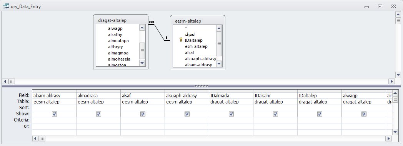Click up arrow of table pane vertical scrollbar

pyautogui.click(x=398, y=15)
